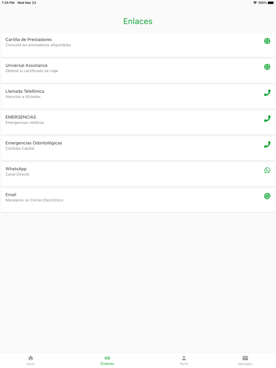Tap the phone icon next to EMERGENCIAS
276x368 pixels.
267,119
